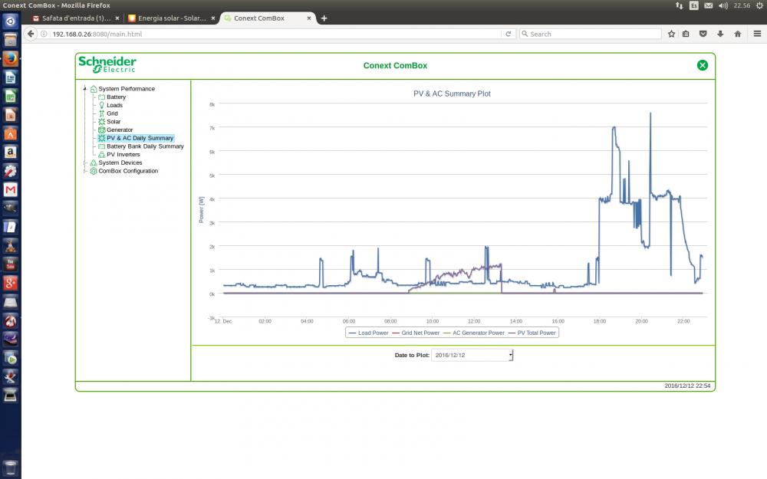Open the Firefox hamburger menu
The height and width of the screenshot is (479, 767).
[x=757, y=34]
